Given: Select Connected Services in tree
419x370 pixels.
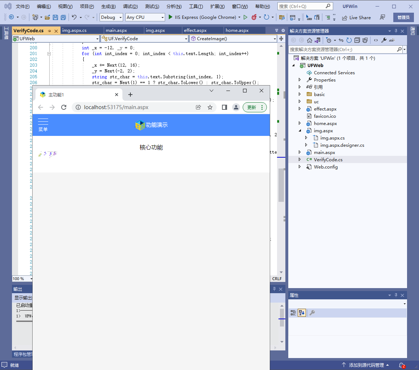Looking at the screenshot, I should click(x=334, y=73).
